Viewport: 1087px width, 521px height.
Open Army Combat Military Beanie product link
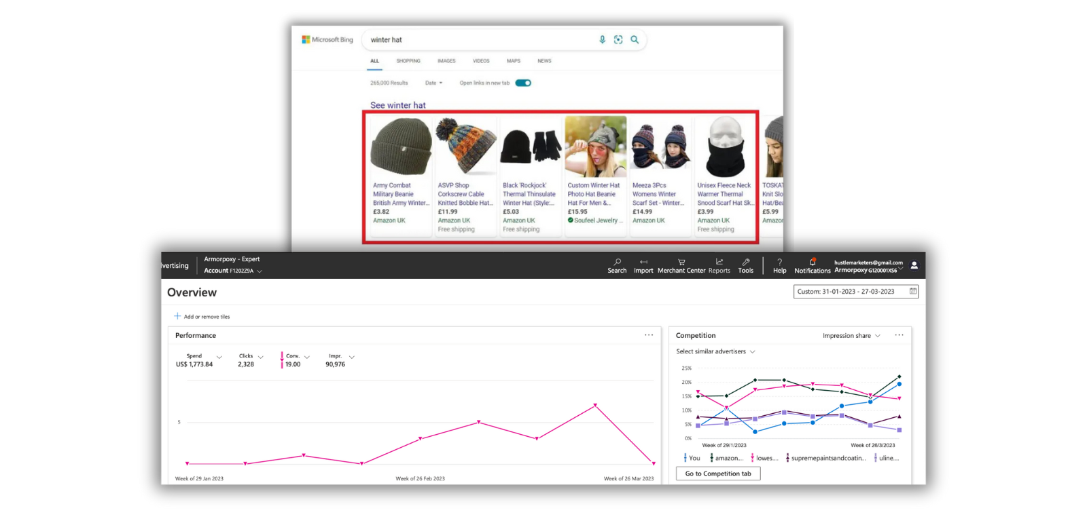click(401, 194)
